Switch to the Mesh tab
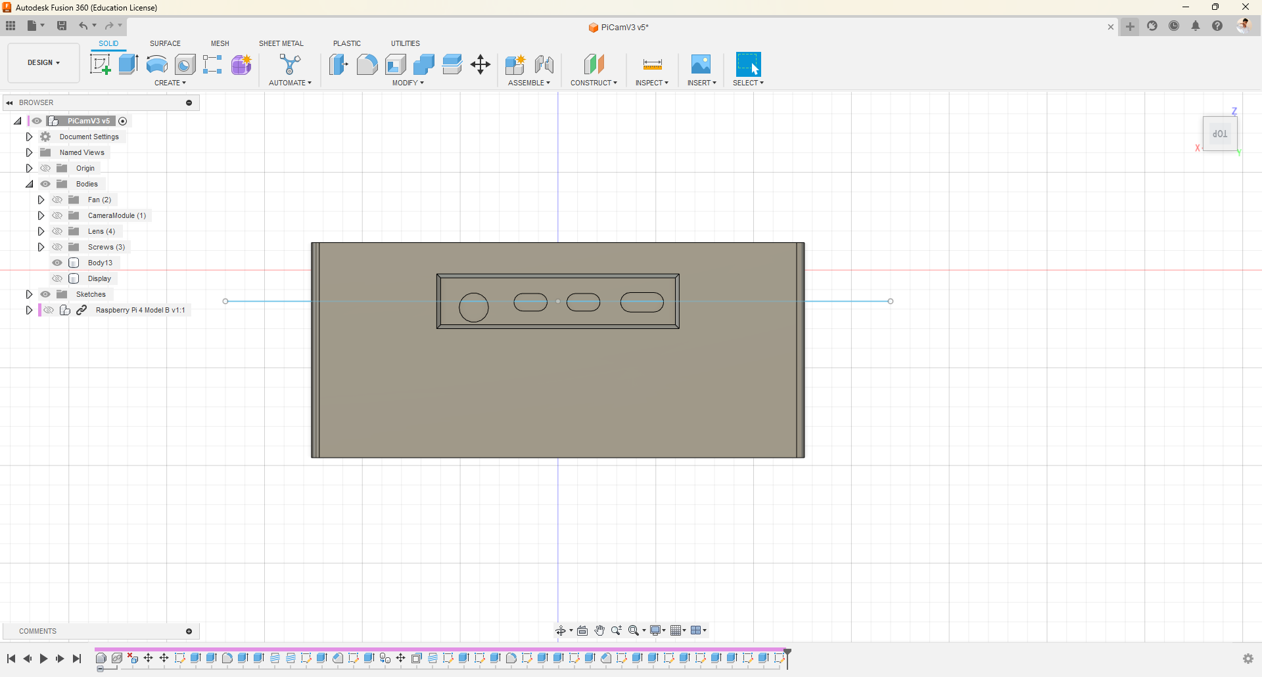The height and width of the screenshot is (677, 1262). point(220,43)
